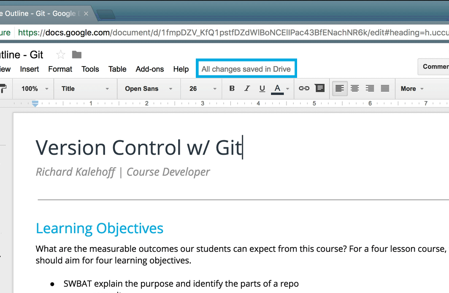449x293 pixels.
Task: Star this document with the star icon
Action: (61, 55)
